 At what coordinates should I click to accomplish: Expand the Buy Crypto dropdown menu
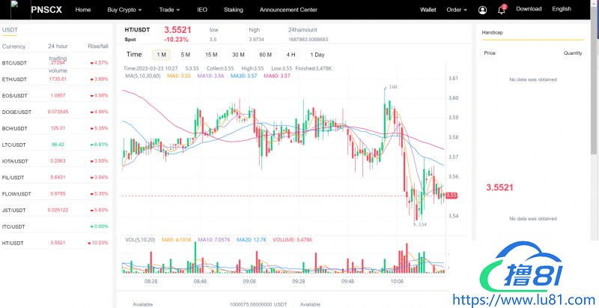click(126, 10)
